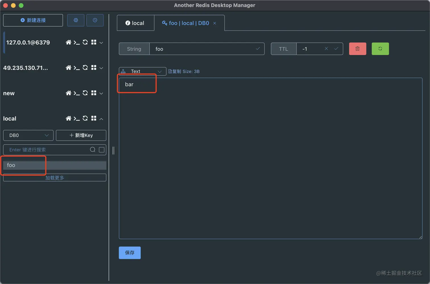The width and height of the screenshot is (430, 284).
Task: Toggle the exact search checkbox
Action: point(102,150)
